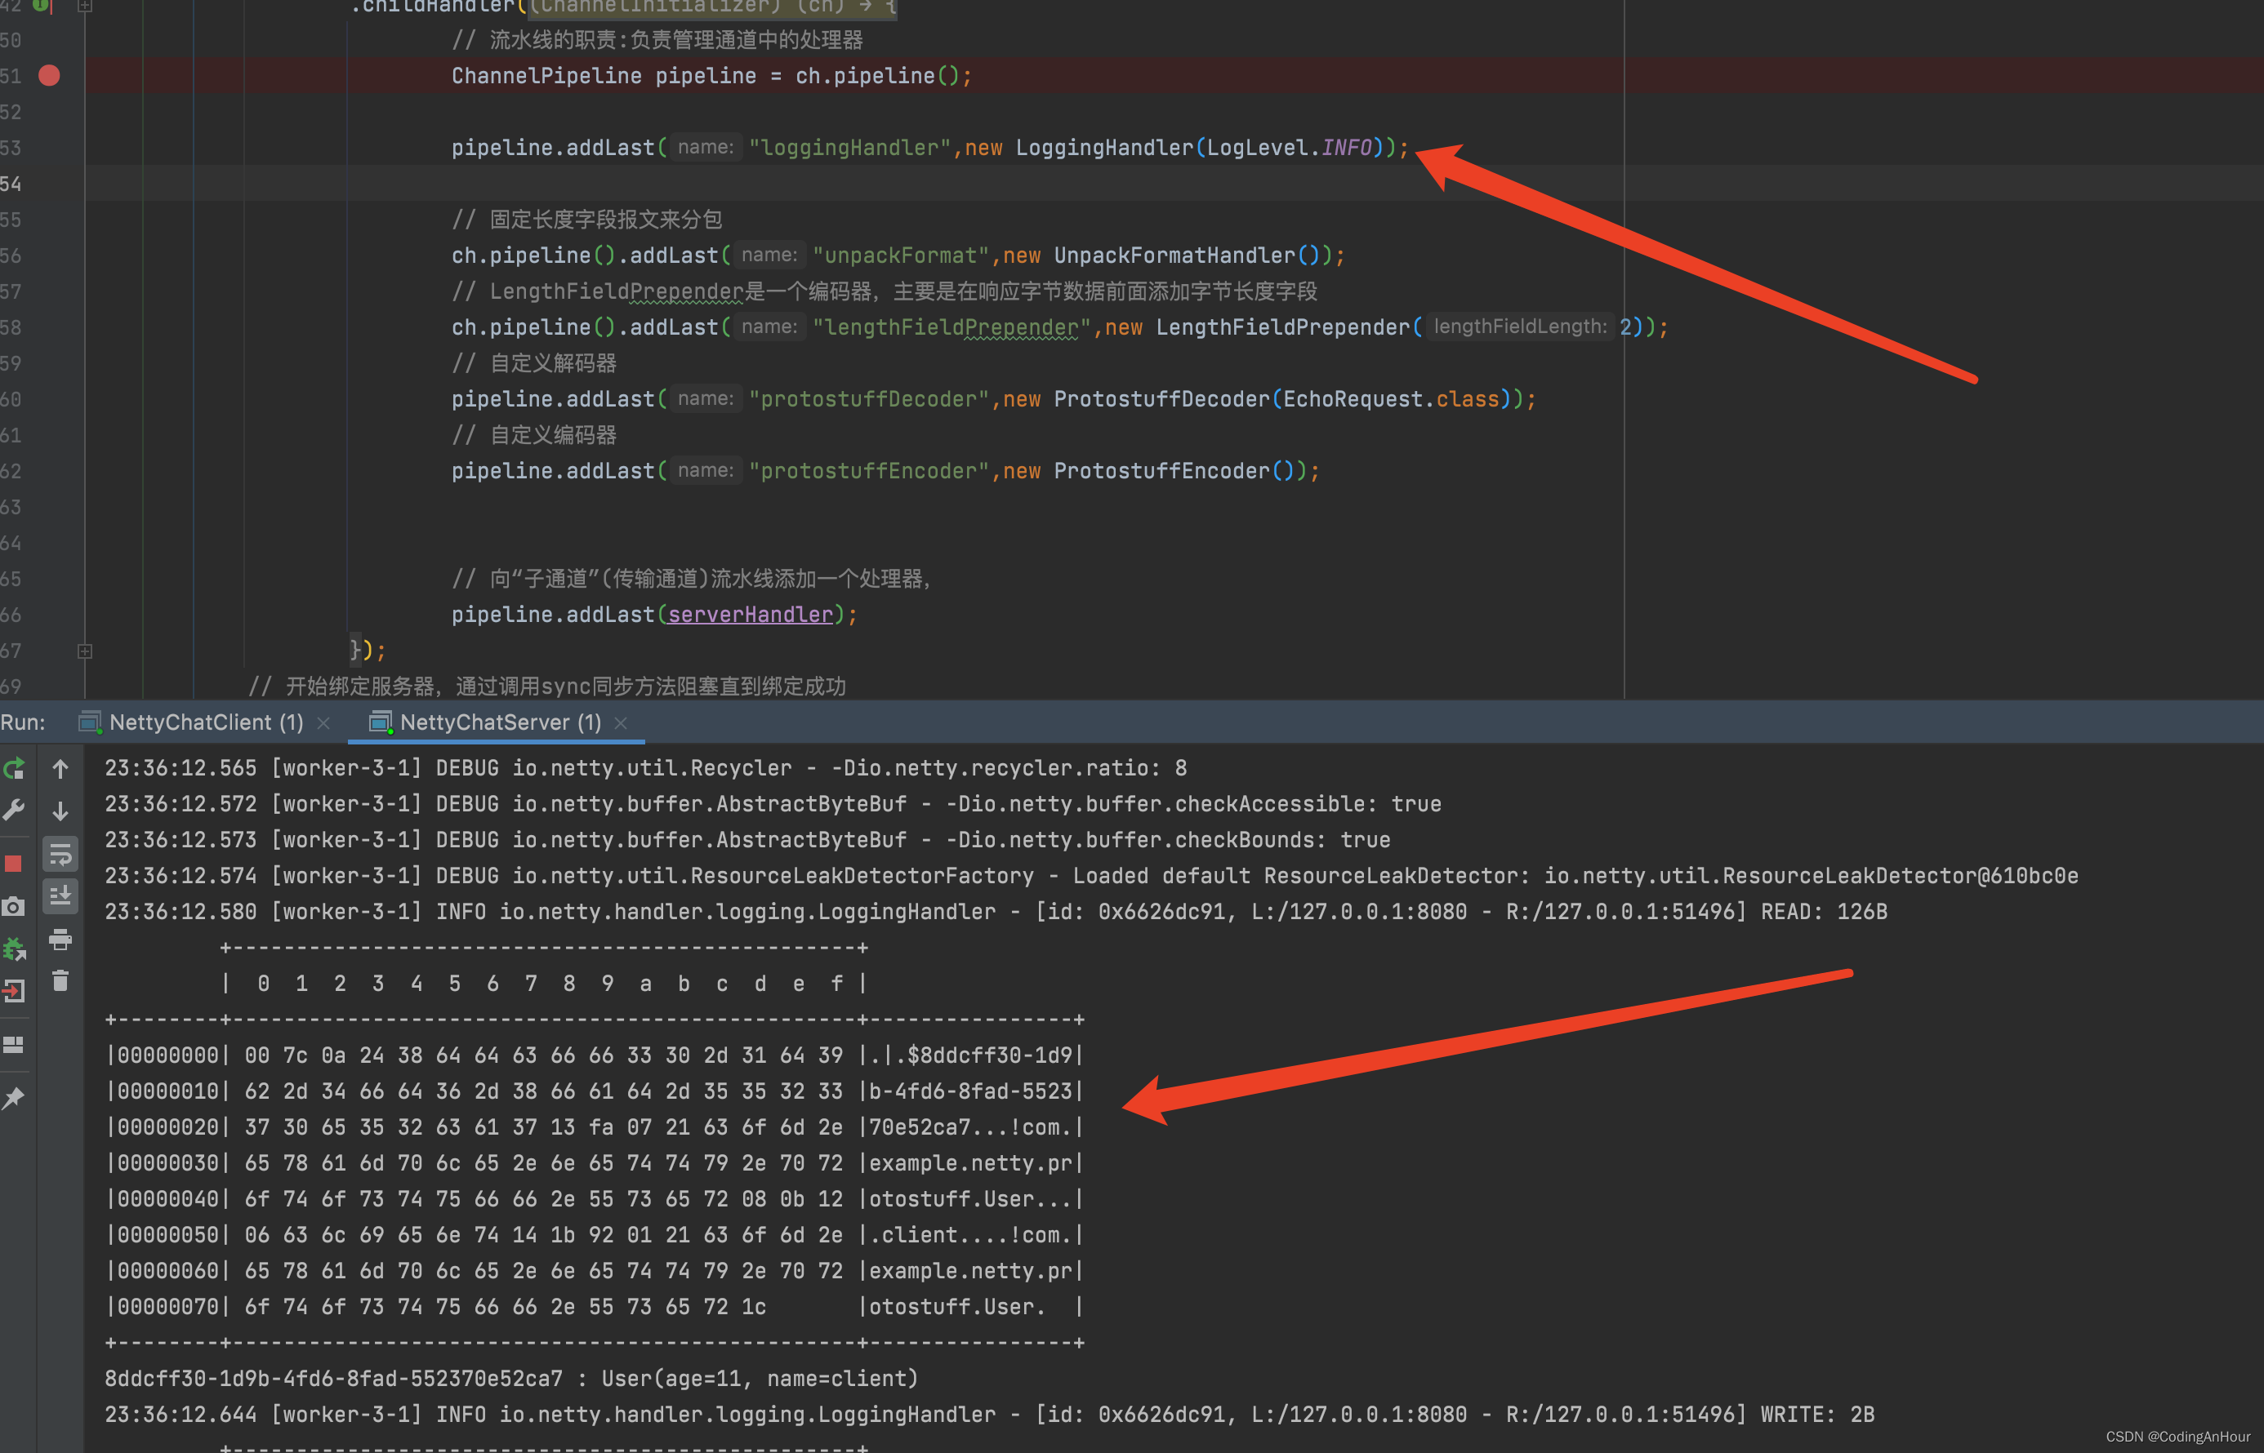Image resolution: width=2264 pixels, height=1453 pixels.
Task: Click the serverHandler reference on line 66
Action: coord(751,615)
